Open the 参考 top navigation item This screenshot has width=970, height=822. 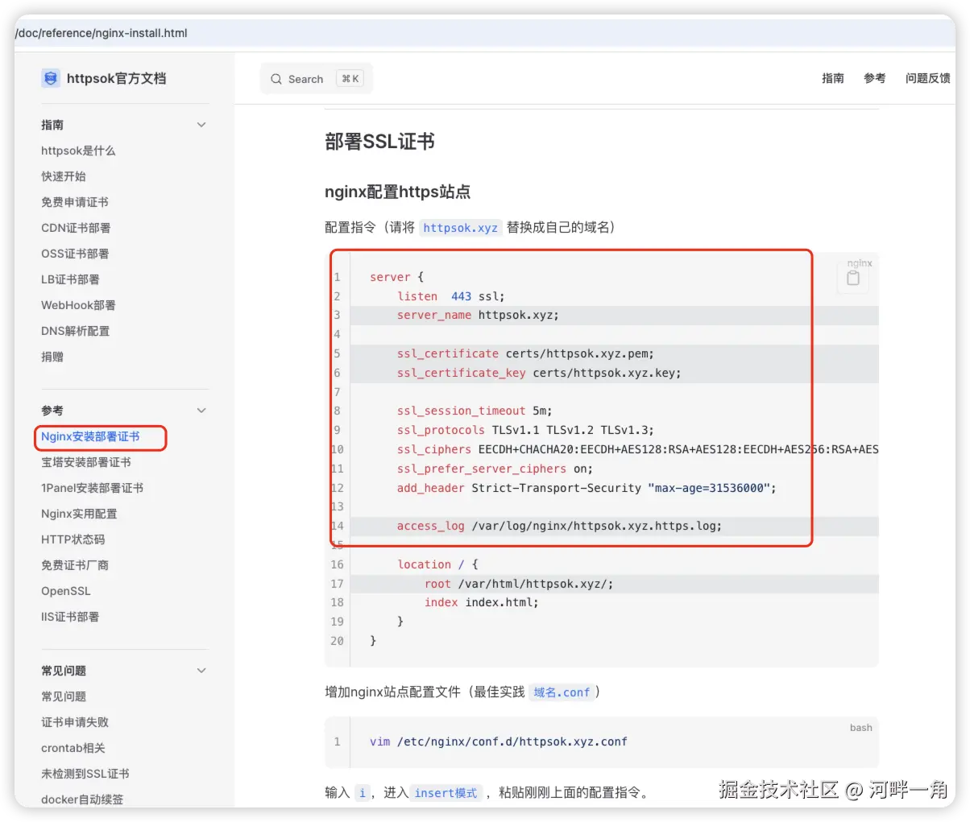pos(875,78)
